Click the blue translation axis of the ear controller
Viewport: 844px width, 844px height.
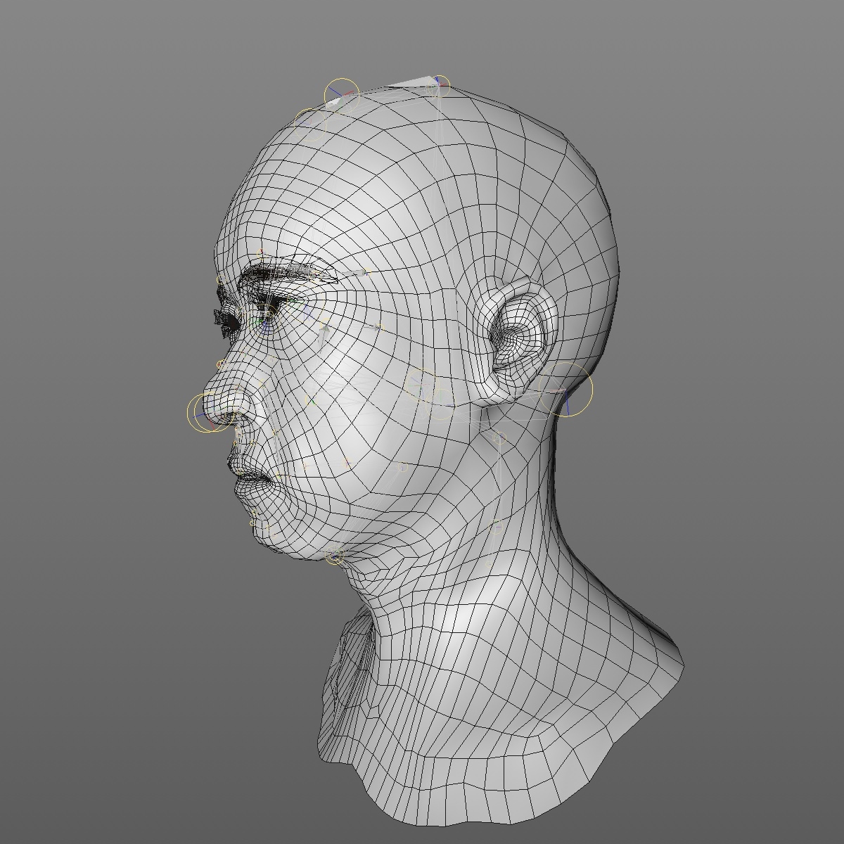tap(568, 406)
